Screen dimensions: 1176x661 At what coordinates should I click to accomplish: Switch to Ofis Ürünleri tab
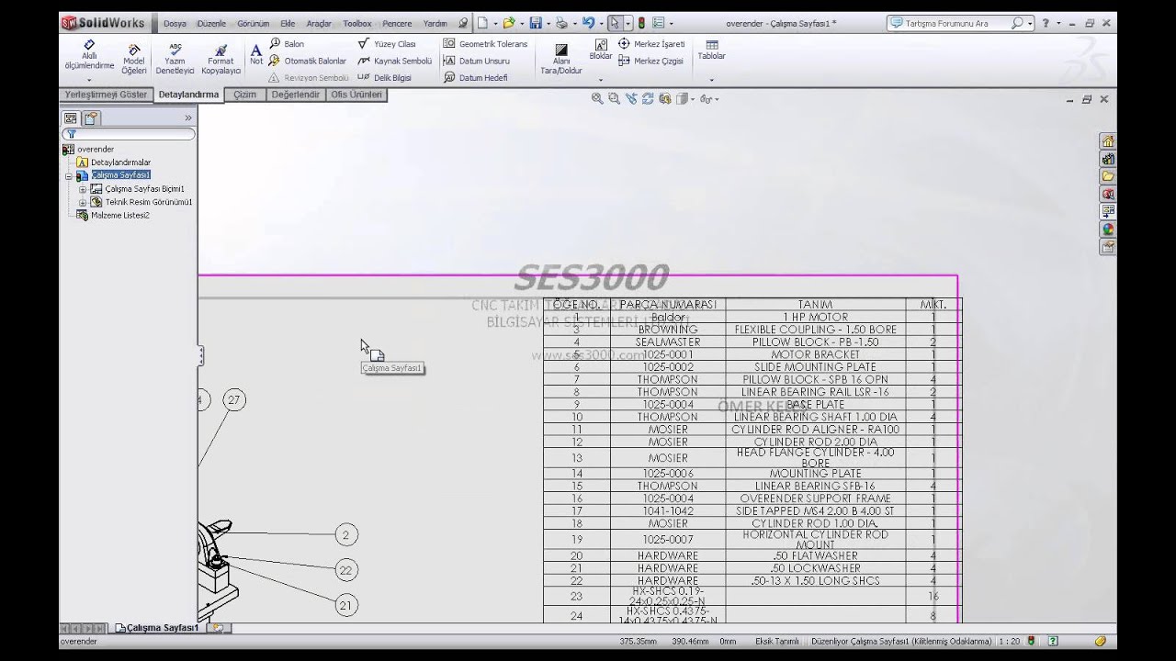point(356,95)
